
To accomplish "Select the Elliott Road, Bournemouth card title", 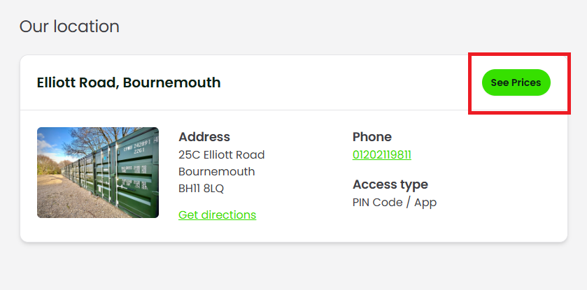I will click(x=128, y=82).
